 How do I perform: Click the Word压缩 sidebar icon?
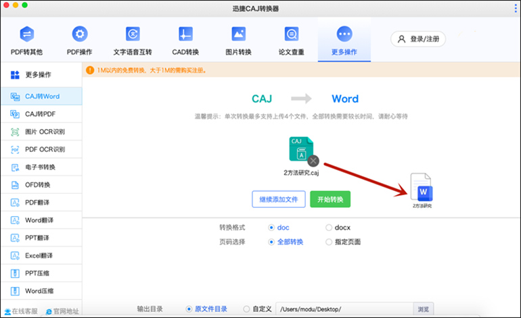(15, 291)
